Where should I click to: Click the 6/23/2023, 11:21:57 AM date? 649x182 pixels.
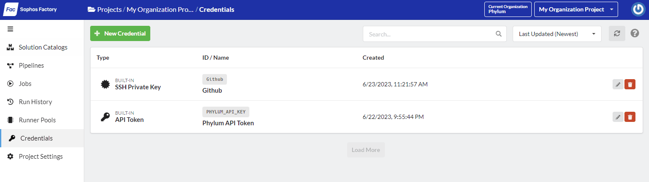click(x=395, y=84)
